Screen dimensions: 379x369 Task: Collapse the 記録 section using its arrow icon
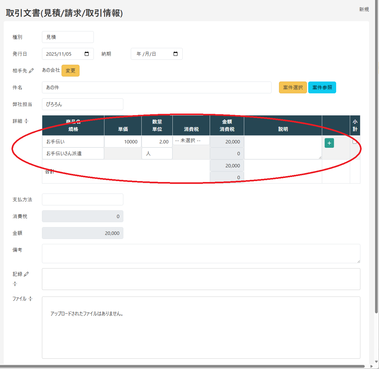coord(15,283)
